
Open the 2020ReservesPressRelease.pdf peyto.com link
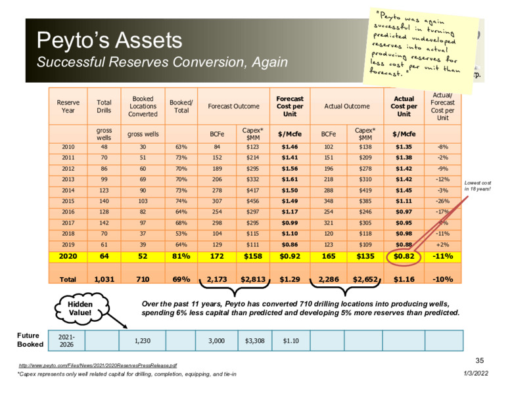tap(98, 365)
